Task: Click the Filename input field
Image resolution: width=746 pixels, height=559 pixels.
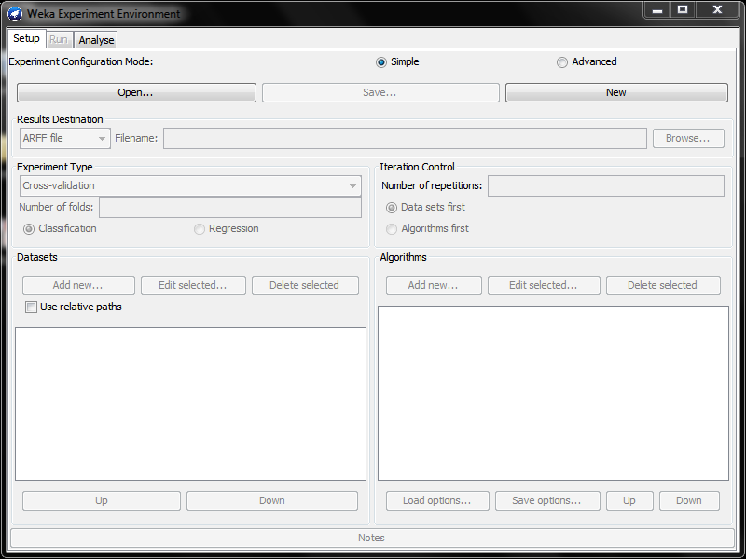Action: tap(405, 138)
